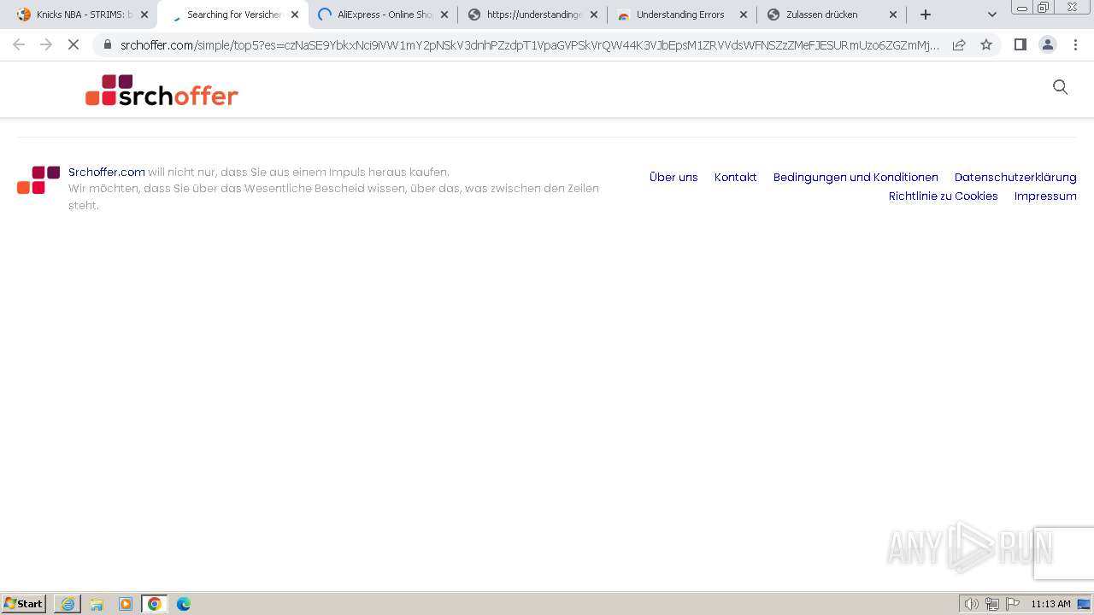Open the volume speaker tray icon

point(972,604)
